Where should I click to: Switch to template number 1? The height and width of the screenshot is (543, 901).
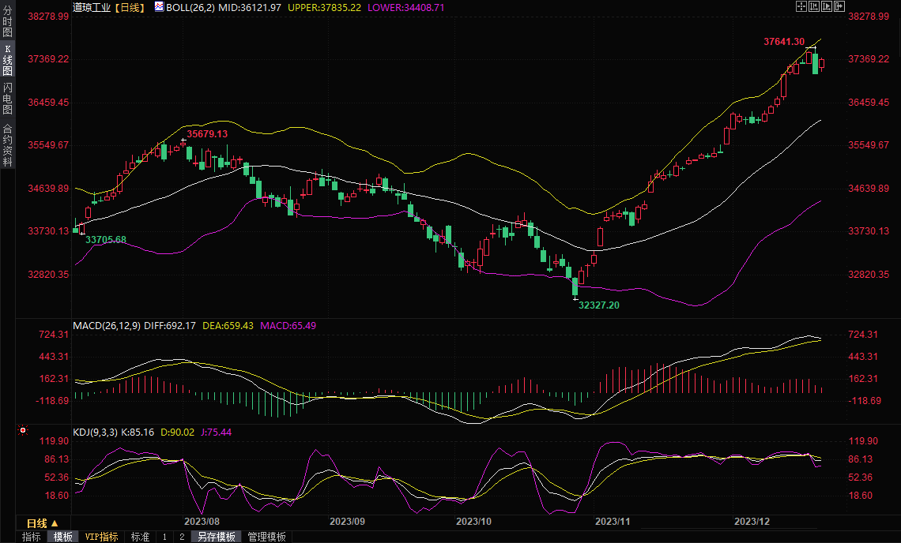164,537
